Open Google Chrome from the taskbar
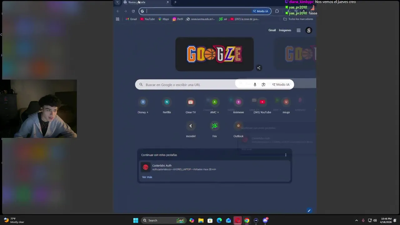400x225 pixels. point(247,221)
